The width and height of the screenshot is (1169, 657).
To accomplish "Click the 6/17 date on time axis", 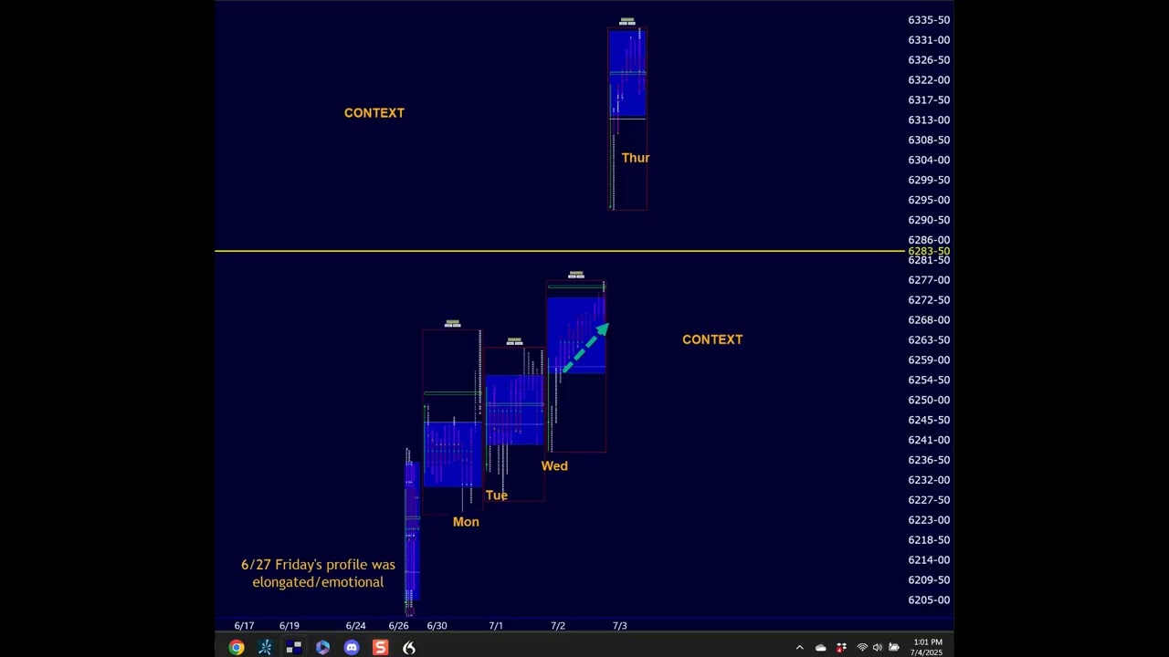I will click(x=244, y=626).
